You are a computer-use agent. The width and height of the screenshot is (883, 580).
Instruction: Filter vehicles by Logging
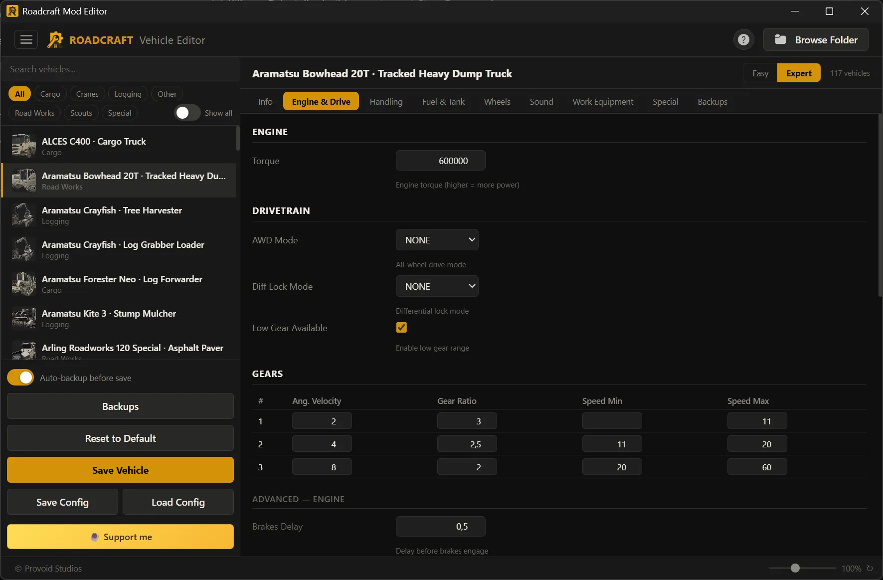point(128,94)
